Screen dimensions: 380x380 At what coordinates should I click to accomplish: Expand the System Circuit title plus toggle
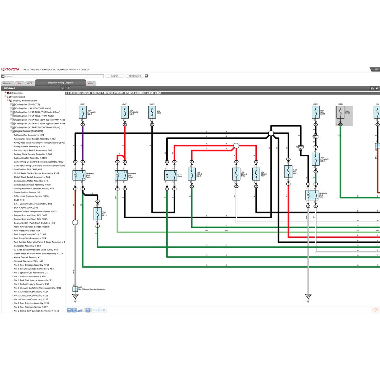click(68, 93)
